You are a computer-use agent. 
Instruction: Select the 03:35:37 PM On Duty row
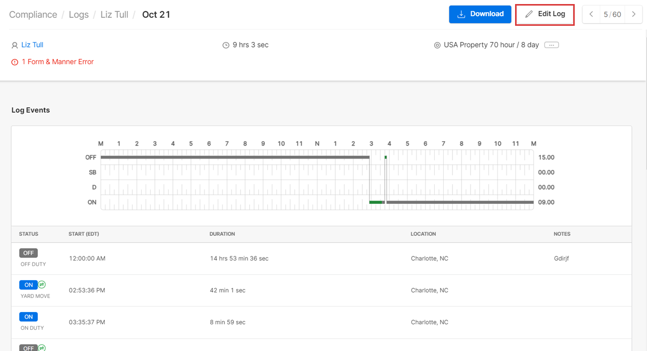[321, 322]
